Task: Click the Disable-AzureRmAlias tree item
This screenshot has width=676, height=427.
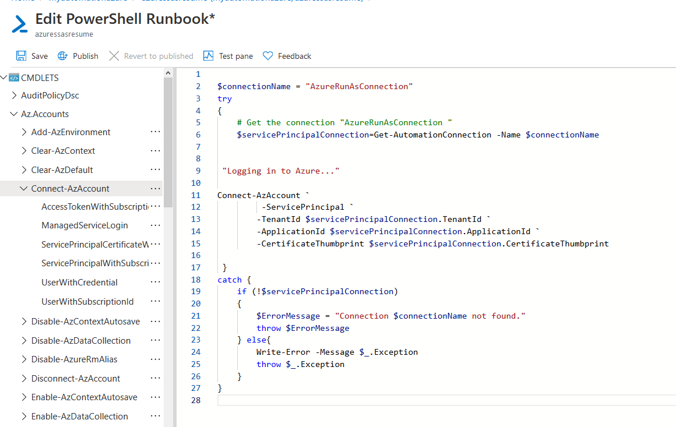Action: (74, 359)
